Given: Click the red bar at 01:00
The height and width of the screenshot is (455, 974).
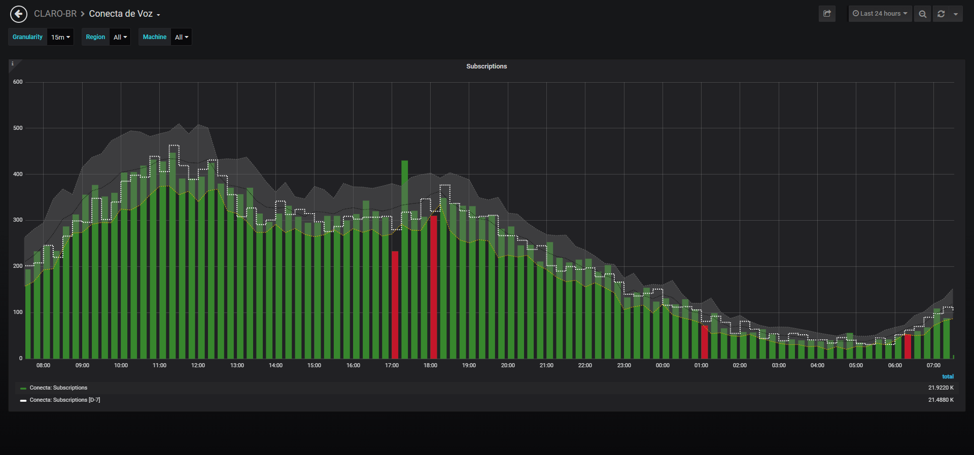Looking at the screenshot, I should pyautogui.click(x=705, y=342).
